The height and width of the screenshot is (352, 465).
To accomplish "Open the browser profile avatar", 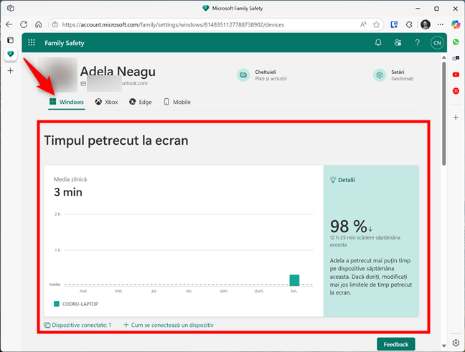I will click(x=426, y=24).
